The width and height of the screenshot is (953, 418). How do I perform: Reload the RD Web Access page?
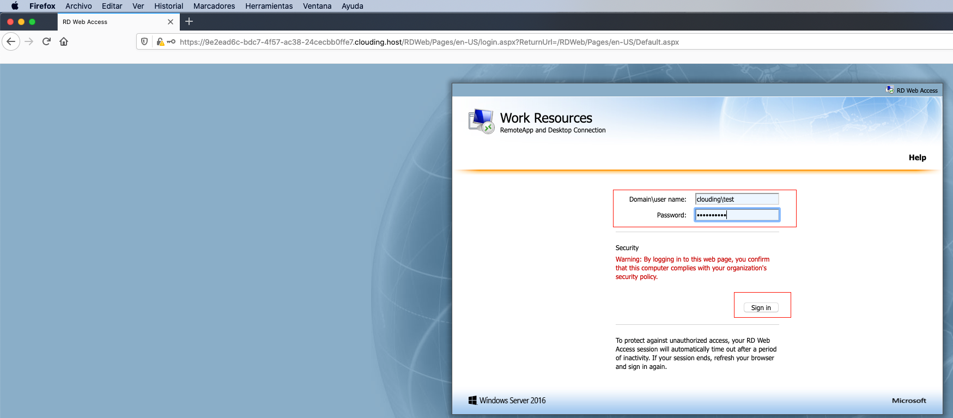click(46, 41)
